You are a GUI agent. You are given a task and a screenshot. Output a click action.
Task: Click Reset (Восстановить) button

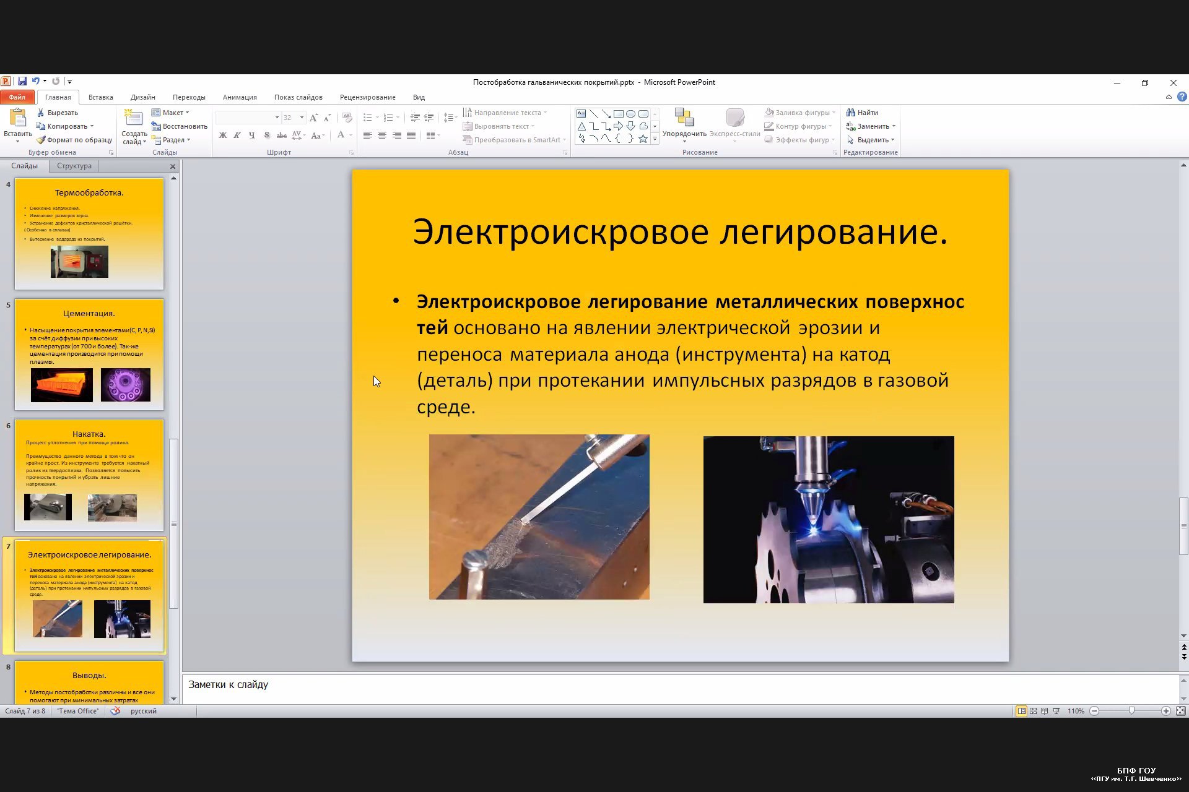[x=180, y=126]
